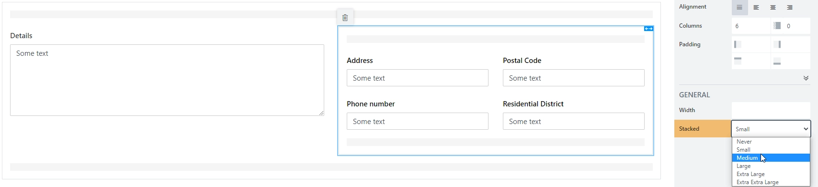This screenshot has height=187, width=818.
Task: Click the blue resize-arrows handle on container
Action: [648, 29]
